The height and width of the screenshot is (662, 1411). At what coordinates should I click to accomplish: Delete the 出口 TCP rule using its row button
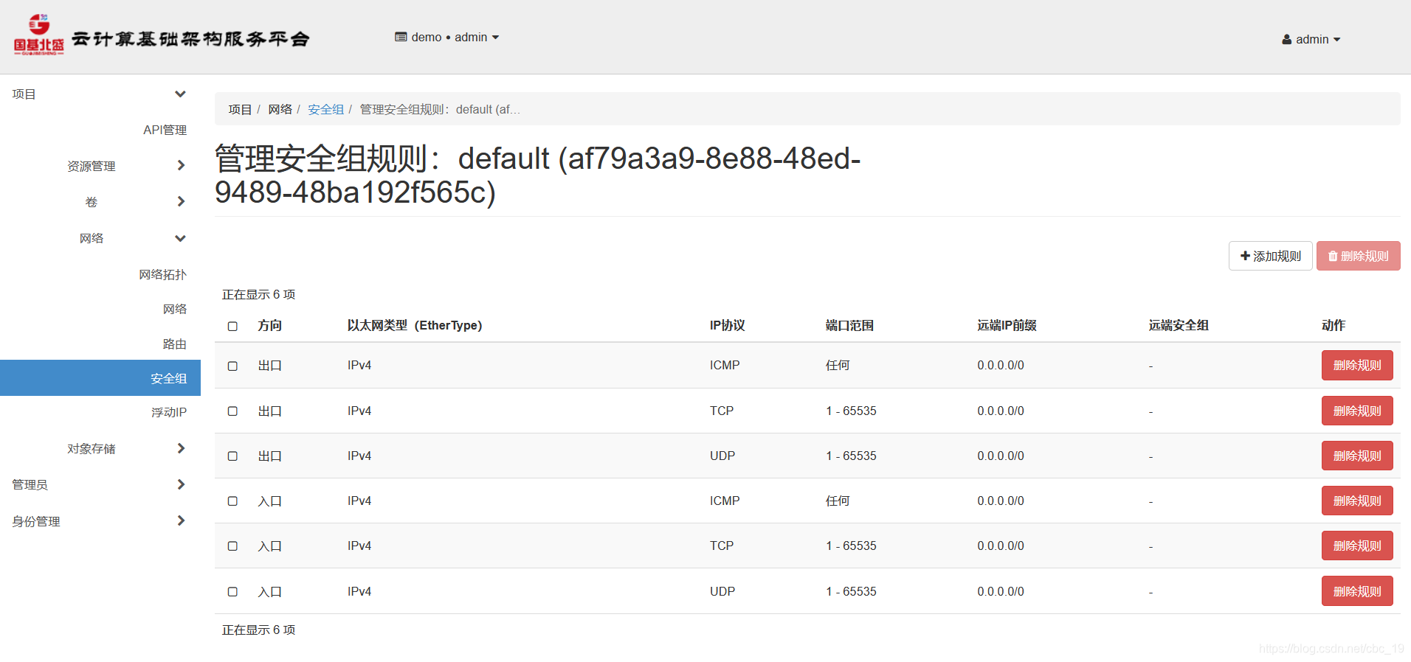(x=1356, y=411)
